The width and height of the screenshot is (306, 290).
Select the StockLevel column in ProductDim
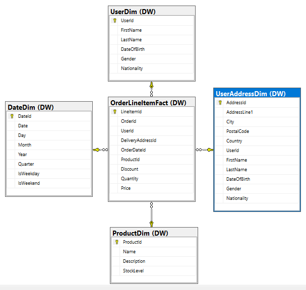[x=154, y=271]
